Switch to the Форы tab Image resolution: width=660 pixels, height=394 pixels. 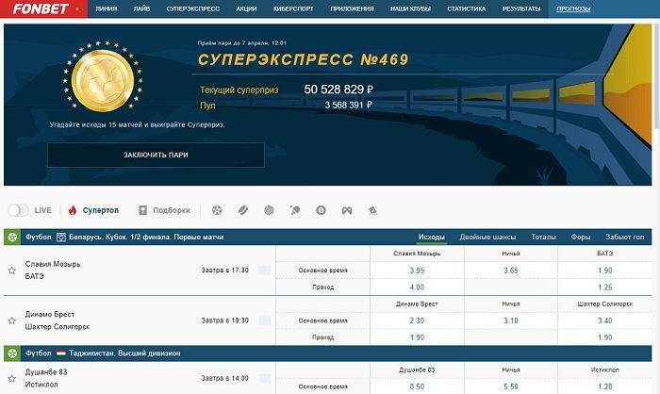tap(581, 237)
